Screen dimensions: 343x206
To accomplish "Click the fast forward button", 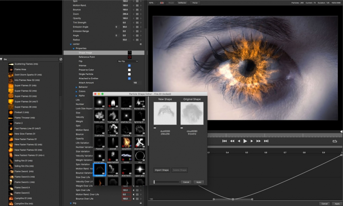I will 259,140.
